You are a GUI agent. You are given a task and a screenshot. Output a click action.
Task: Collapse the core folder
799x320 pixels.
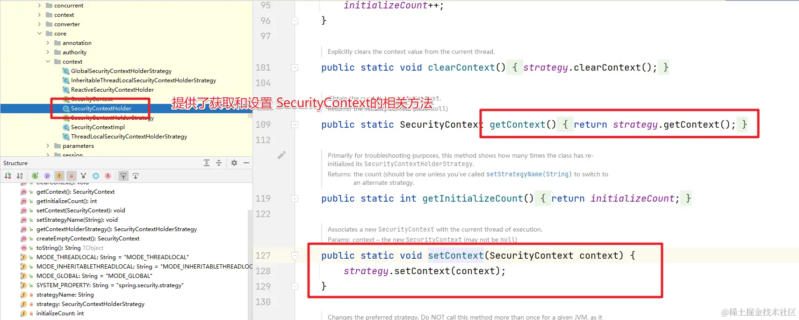[x=39, y=34]
